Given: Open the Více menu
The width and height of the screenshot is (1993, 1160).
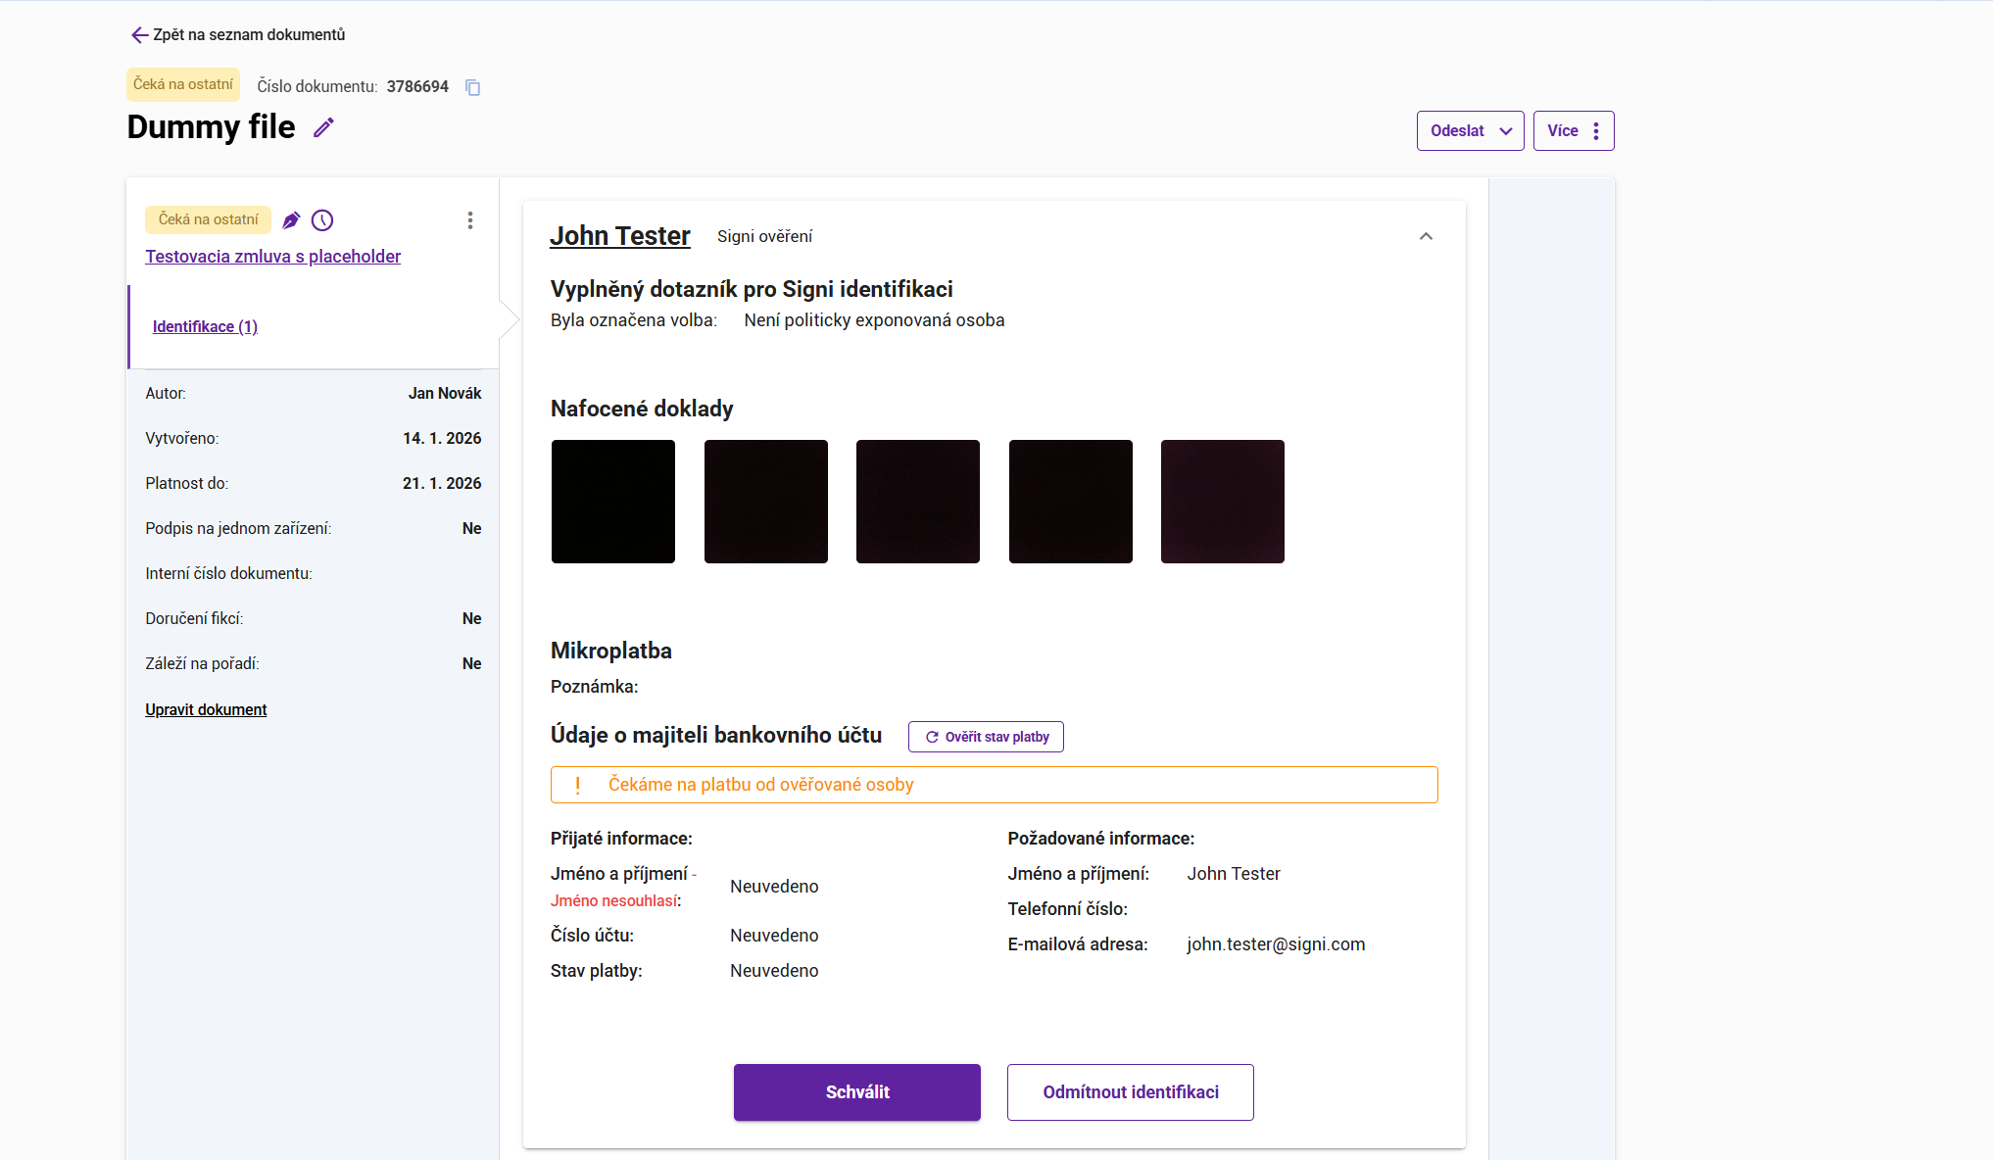Looking at the screenshot, I should (1573, 130).
